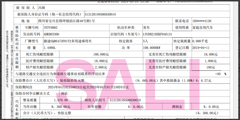This screenshot has height=120, width=240.
Task: Click the insured person's name 冯培
Action: pos(42,8)
